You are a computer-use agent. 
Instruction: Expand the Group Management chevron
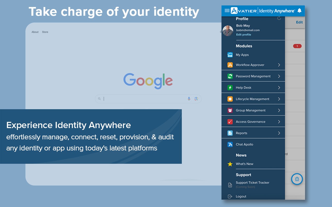[279, 110]
